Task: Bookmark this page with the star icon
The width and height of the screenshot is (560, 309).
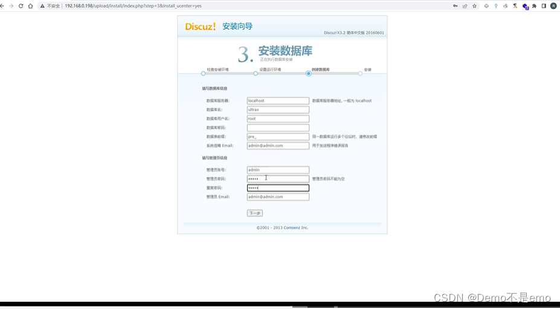Action: click(x=474, y=5)
